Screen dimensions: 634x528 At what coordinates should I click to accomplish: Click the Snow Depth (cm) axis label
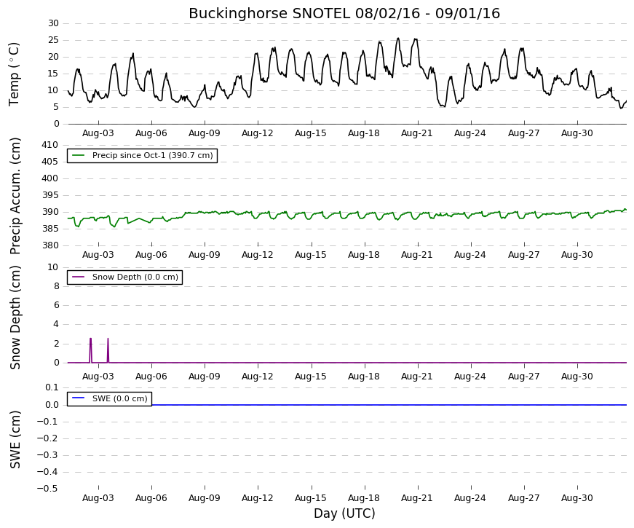[x=15, y=318]
